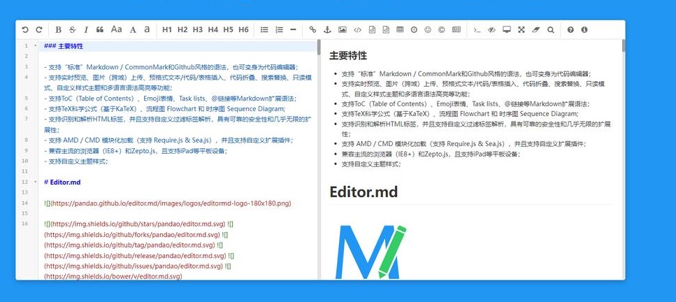Open search with magnifier icon
Screen dimensions: 676x302
(551, 30)
